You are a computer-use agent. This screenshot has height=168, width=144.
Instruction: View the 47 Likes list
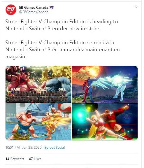click(35, 159)
